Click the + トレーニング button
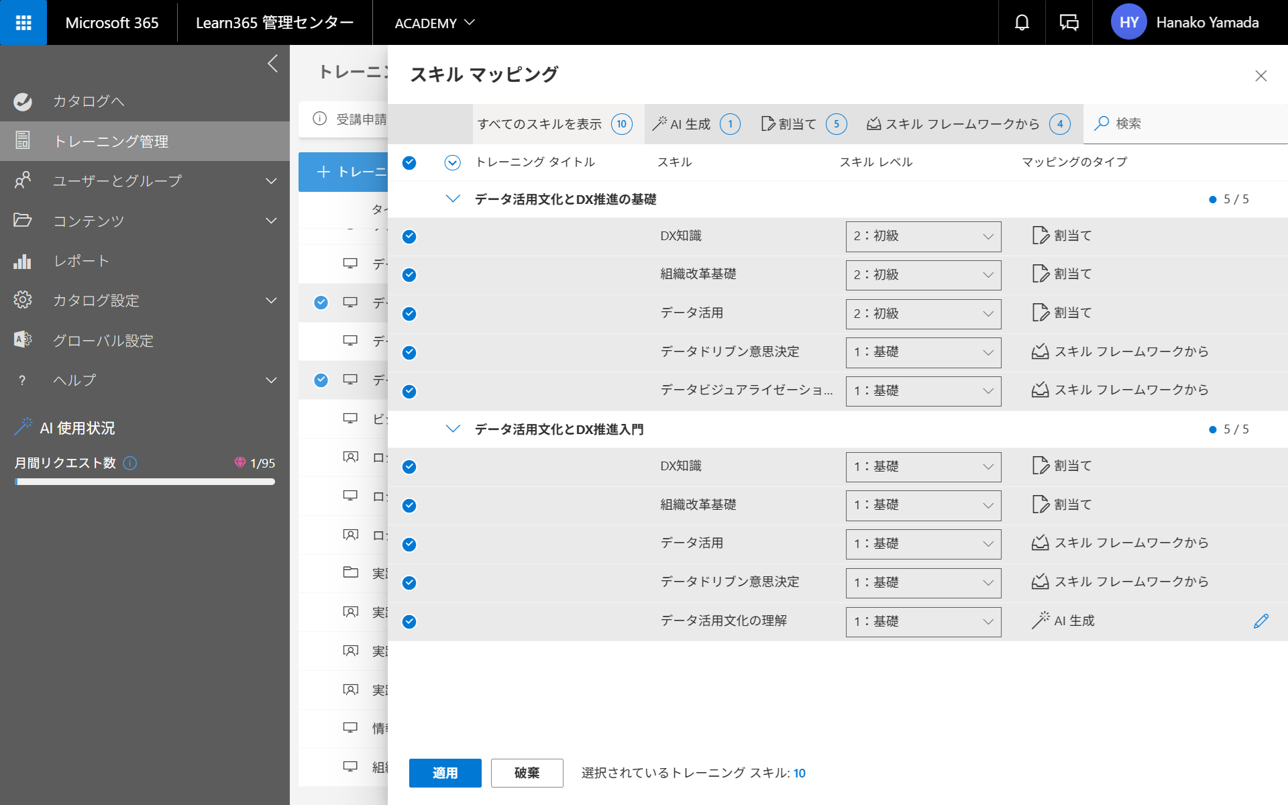This screenshot has height=805, width=1288. point(343,172)
